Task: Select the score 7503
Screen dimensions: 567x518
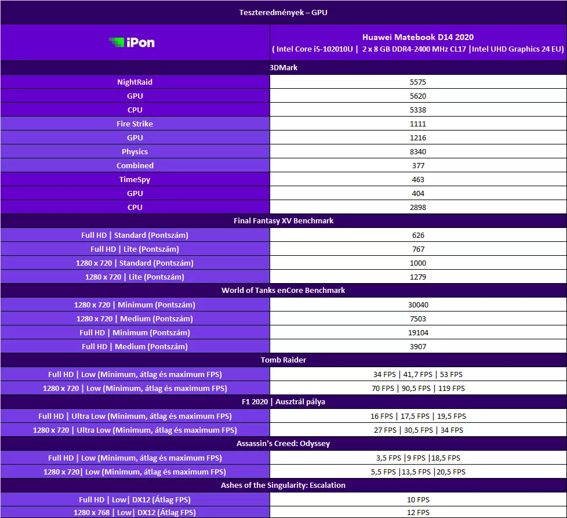Action: [x=417, y=318]
